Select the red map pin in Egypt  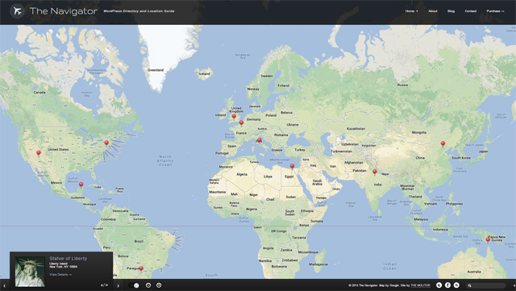[x=292, y=167]
